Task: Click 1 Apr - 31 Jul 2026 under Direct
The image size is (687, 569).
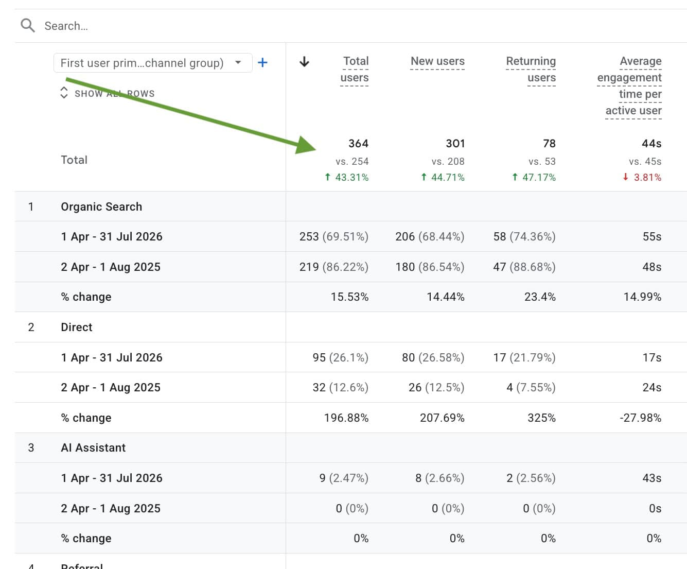Action: pos(112,357)
